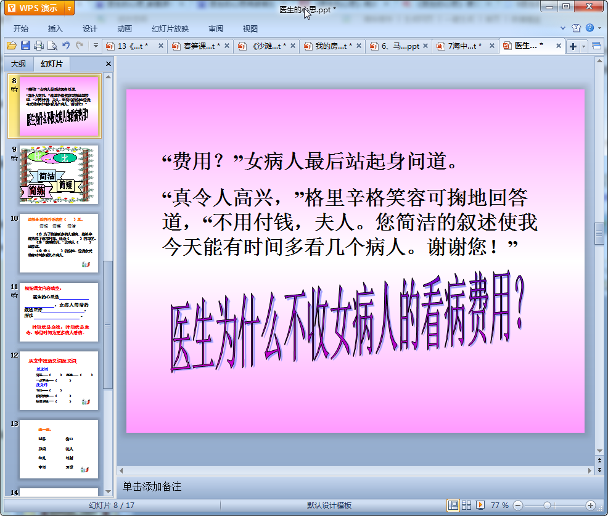Viewport: 608px width, 516px height.
Task: Go to next slide double-arrow button
Action: (x=599, y=470)
